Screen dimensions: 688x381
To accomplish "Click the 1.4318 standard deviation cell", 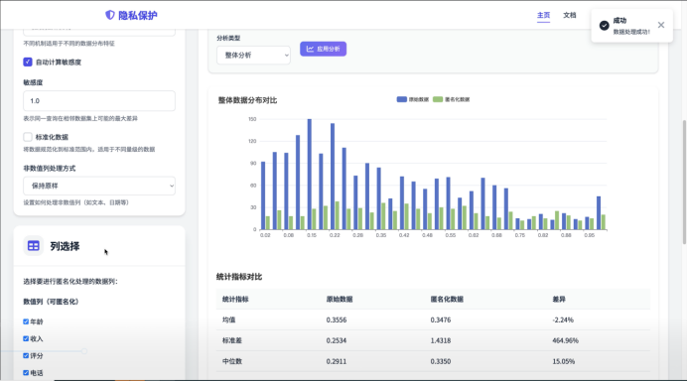I will pyautogui.click(x=441, y=340).
